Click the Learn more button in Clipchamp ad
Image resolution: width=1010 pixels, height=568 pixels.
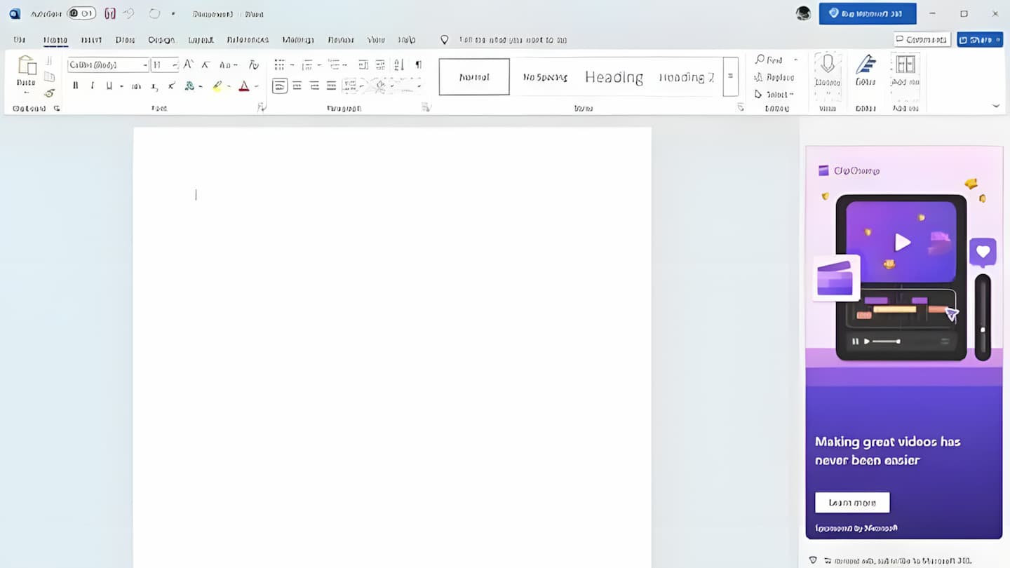click(x=851, y=503)
